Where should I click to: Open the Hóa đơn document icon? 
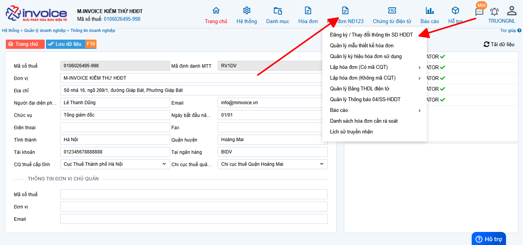click(308, 11)
